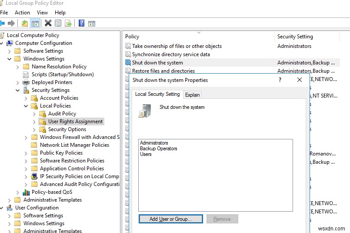This screenshot has width=350, height=233.
Task: Expand the Account Policies node
Action: pos(26,98)
